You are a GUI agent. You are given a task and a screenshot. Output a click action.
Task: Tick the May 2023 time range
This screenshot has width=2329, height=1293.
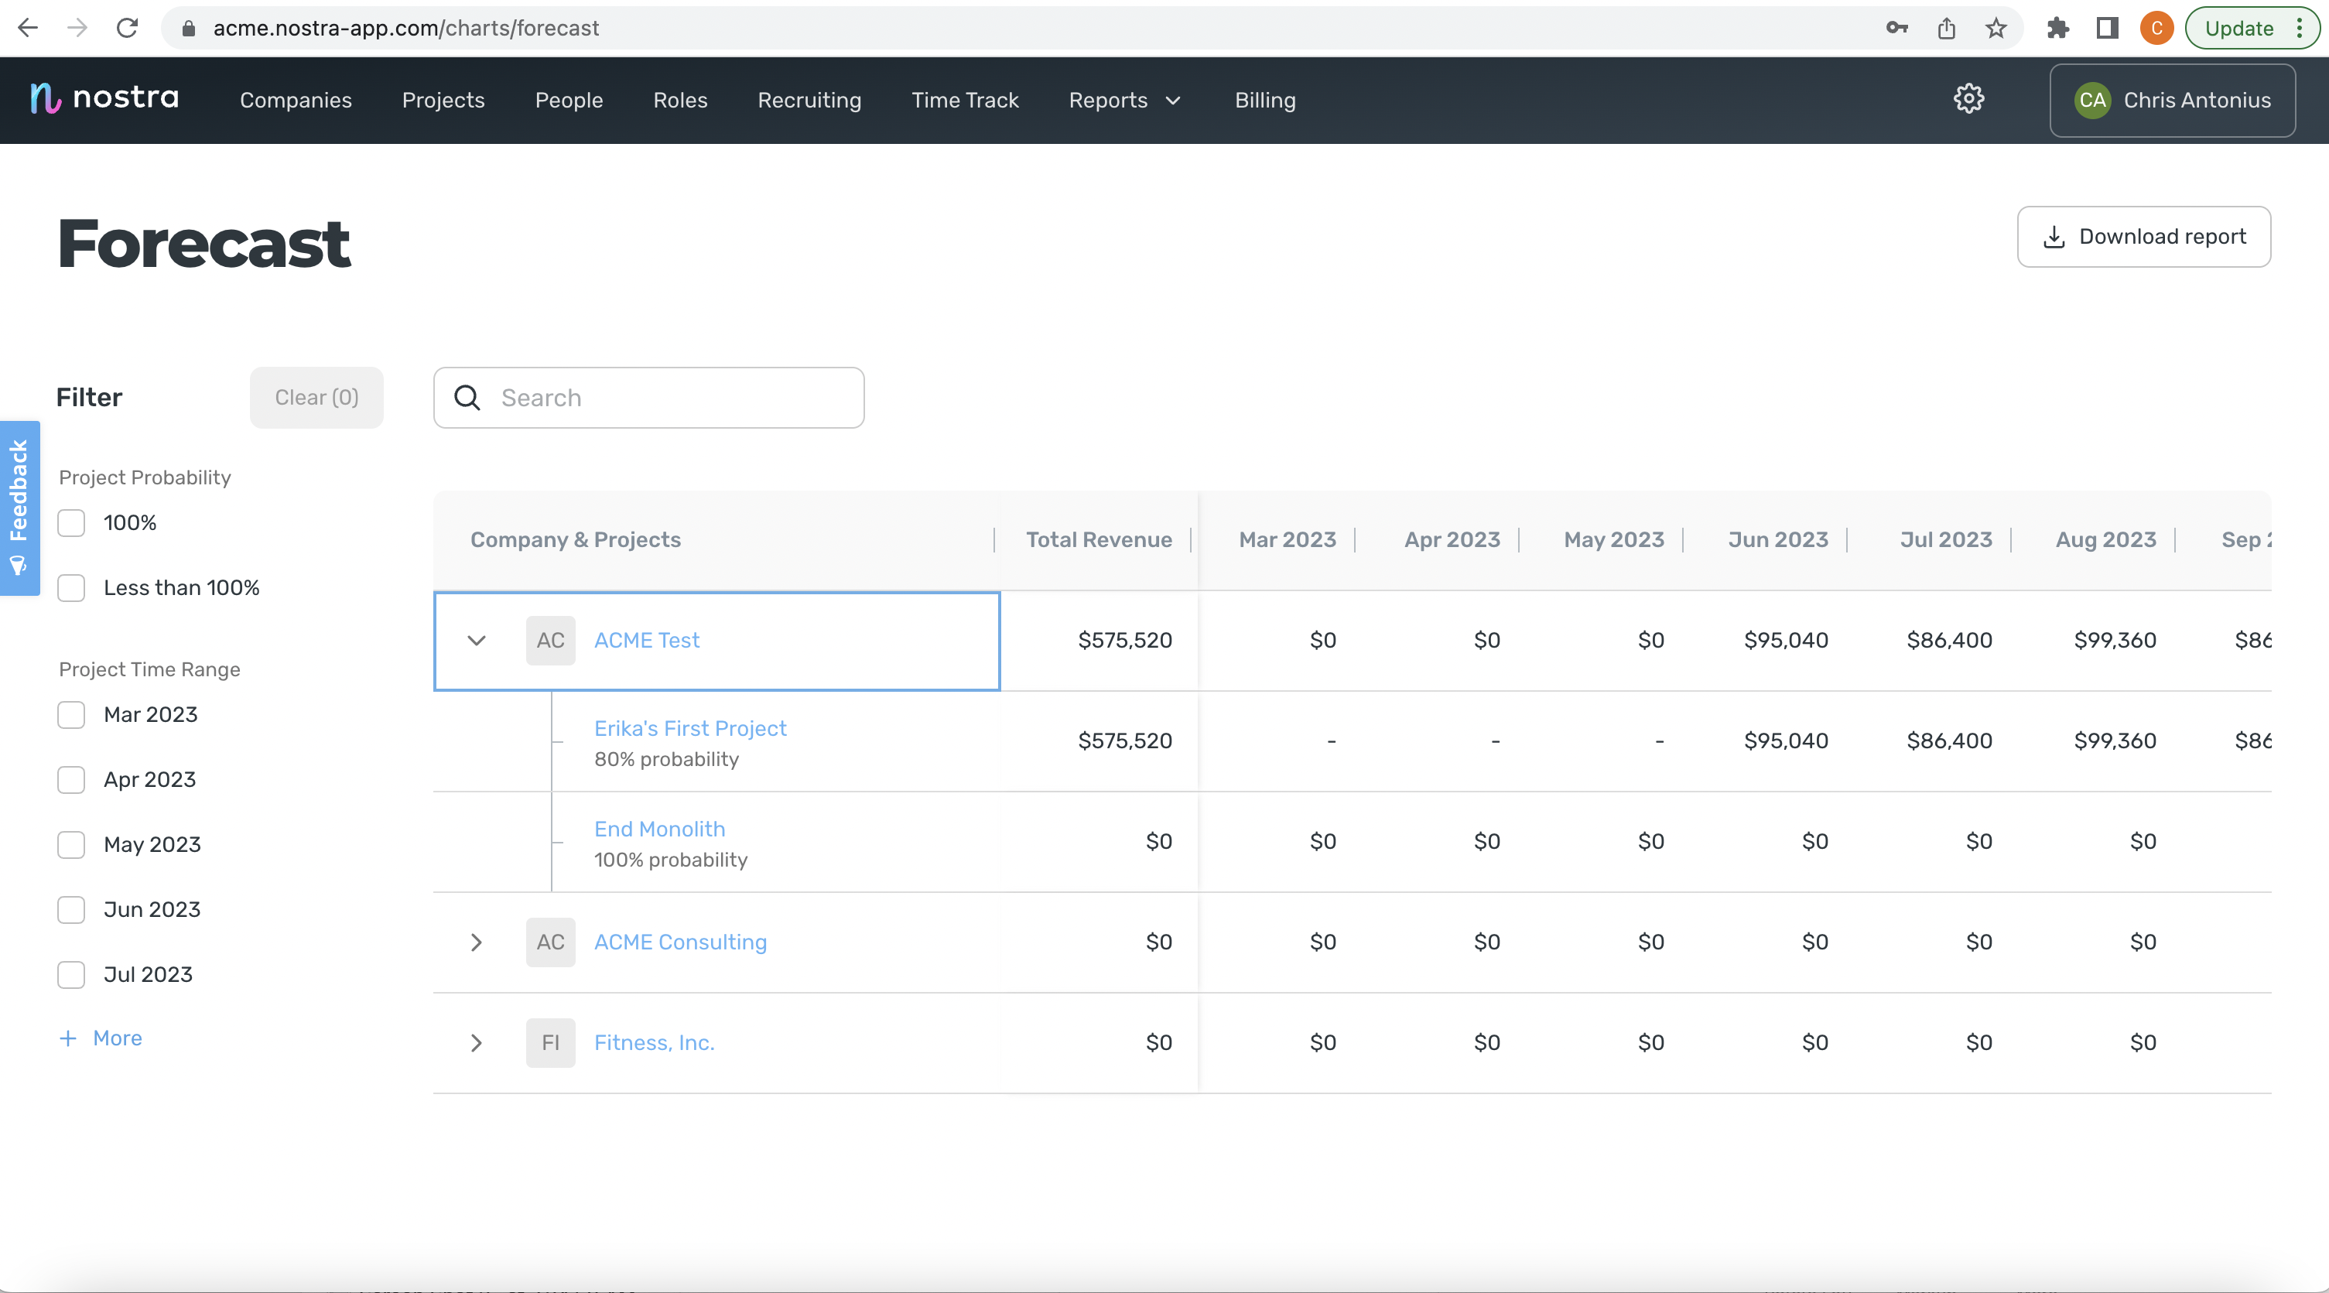pyautogui.click(x=71, y=844)
